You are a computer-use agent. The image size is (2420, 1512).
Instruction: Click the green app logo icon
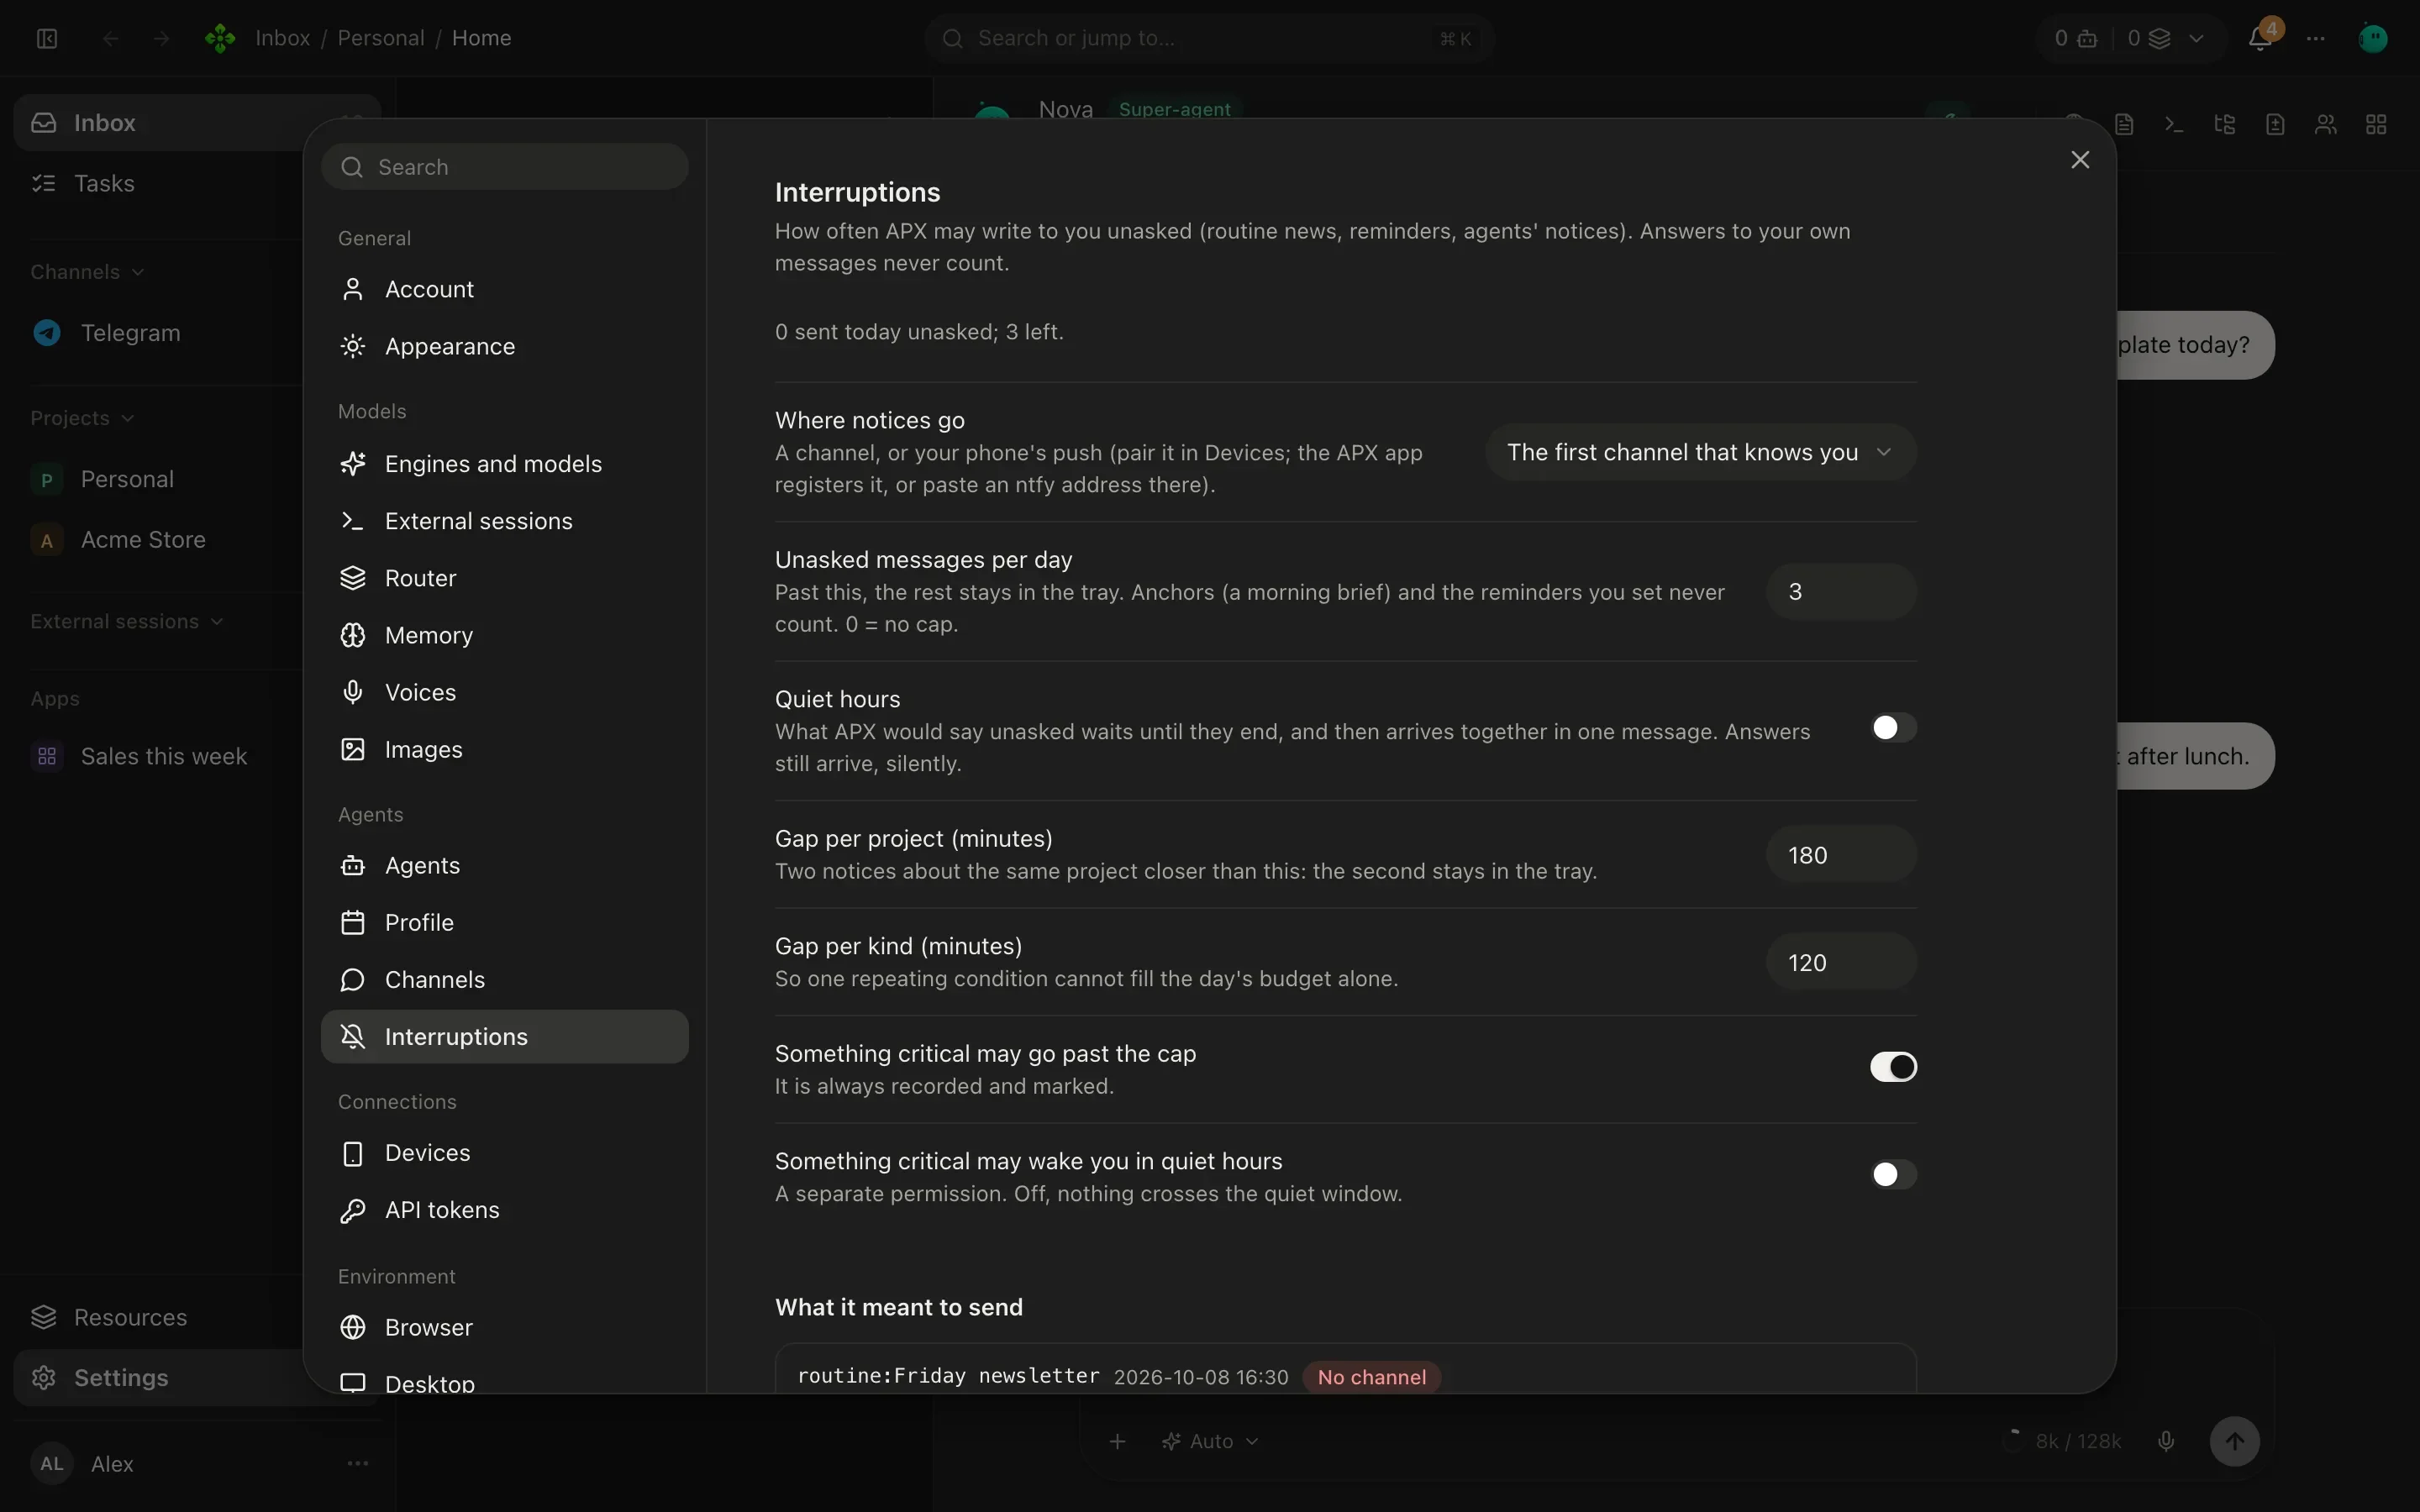(x=220, y=38)
